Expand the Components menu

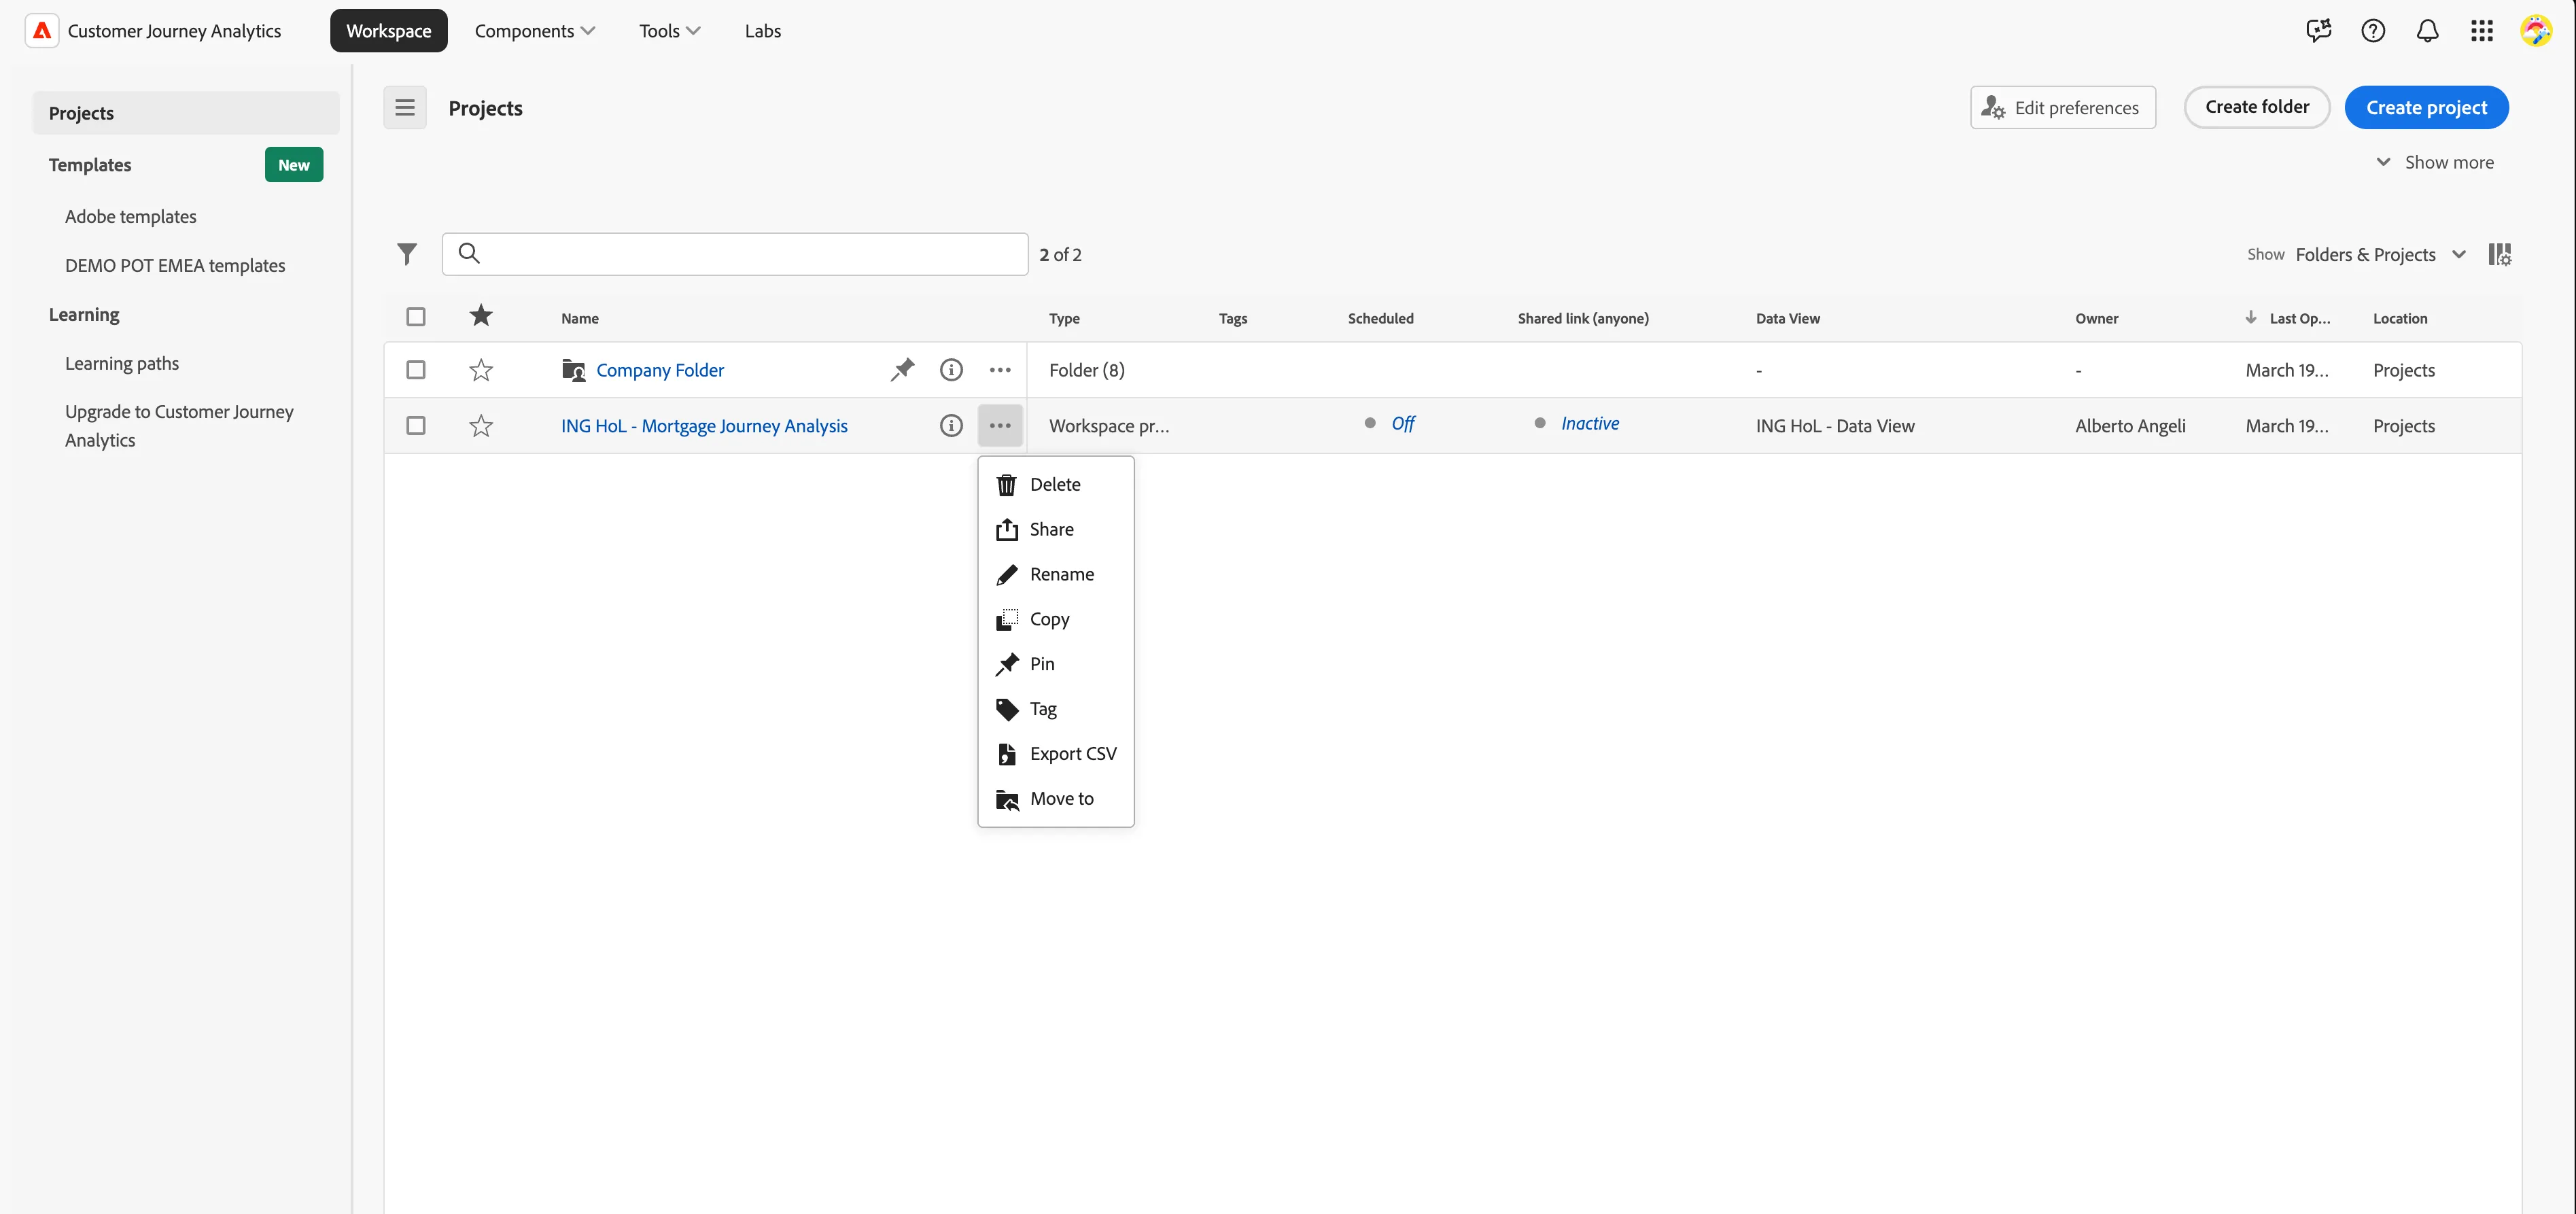pos(534,30)
